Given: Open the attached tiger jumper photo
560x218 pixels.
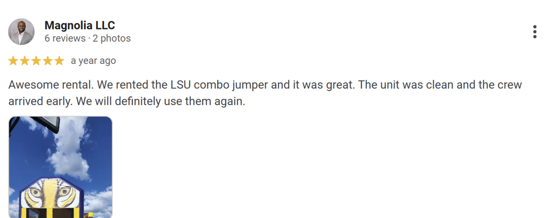Looking at the screenshot, I should (60, 167).
